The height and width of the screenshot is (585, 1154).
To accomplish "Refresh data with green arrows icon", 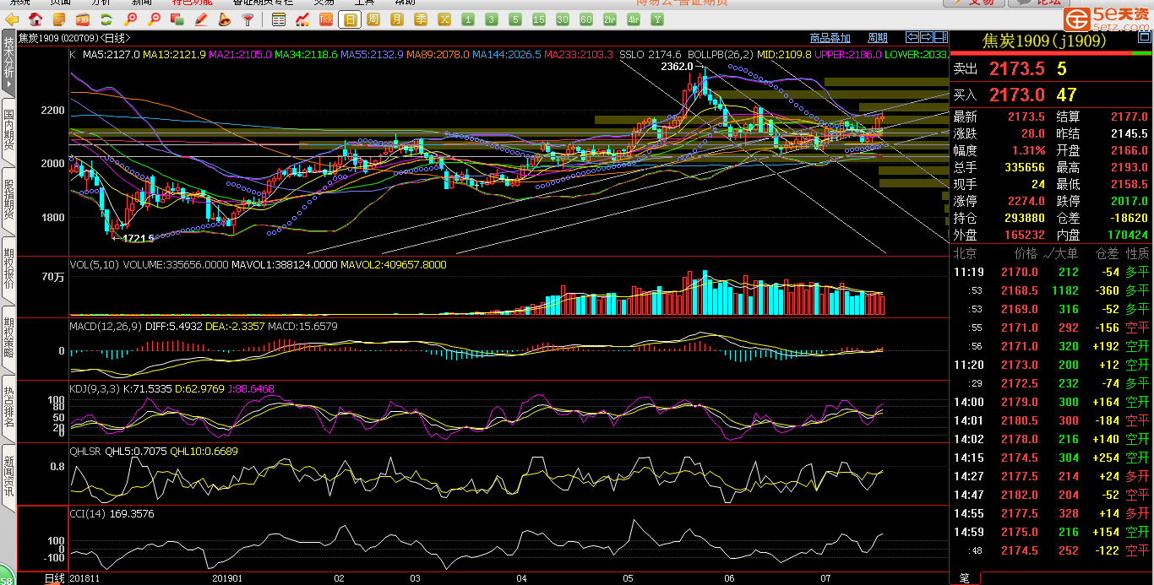I will [106, 19].
